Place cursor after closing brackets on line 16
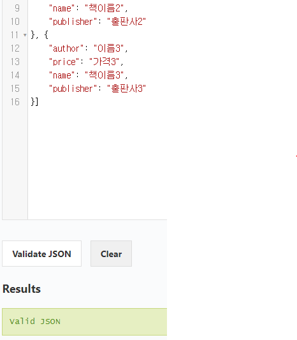The image size is (297, 340). click(39, 102)
